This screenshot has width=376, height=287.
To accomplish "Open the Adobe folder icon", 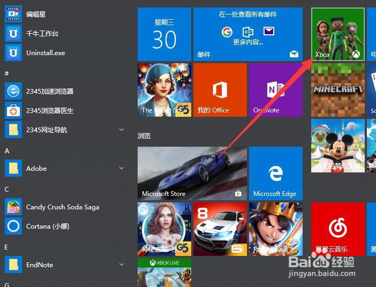I will pos(13,168).
